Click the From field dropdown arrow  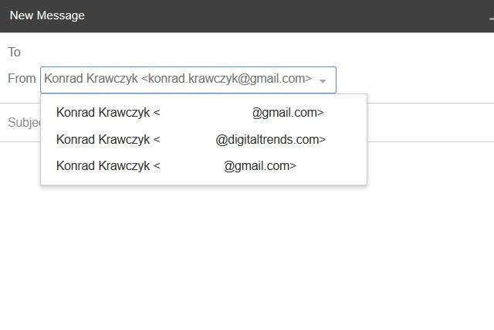[323, 80]
